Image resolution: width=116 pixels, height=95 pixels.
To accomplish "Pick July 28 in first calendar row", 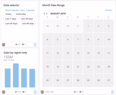I will [x=47, y=26].
